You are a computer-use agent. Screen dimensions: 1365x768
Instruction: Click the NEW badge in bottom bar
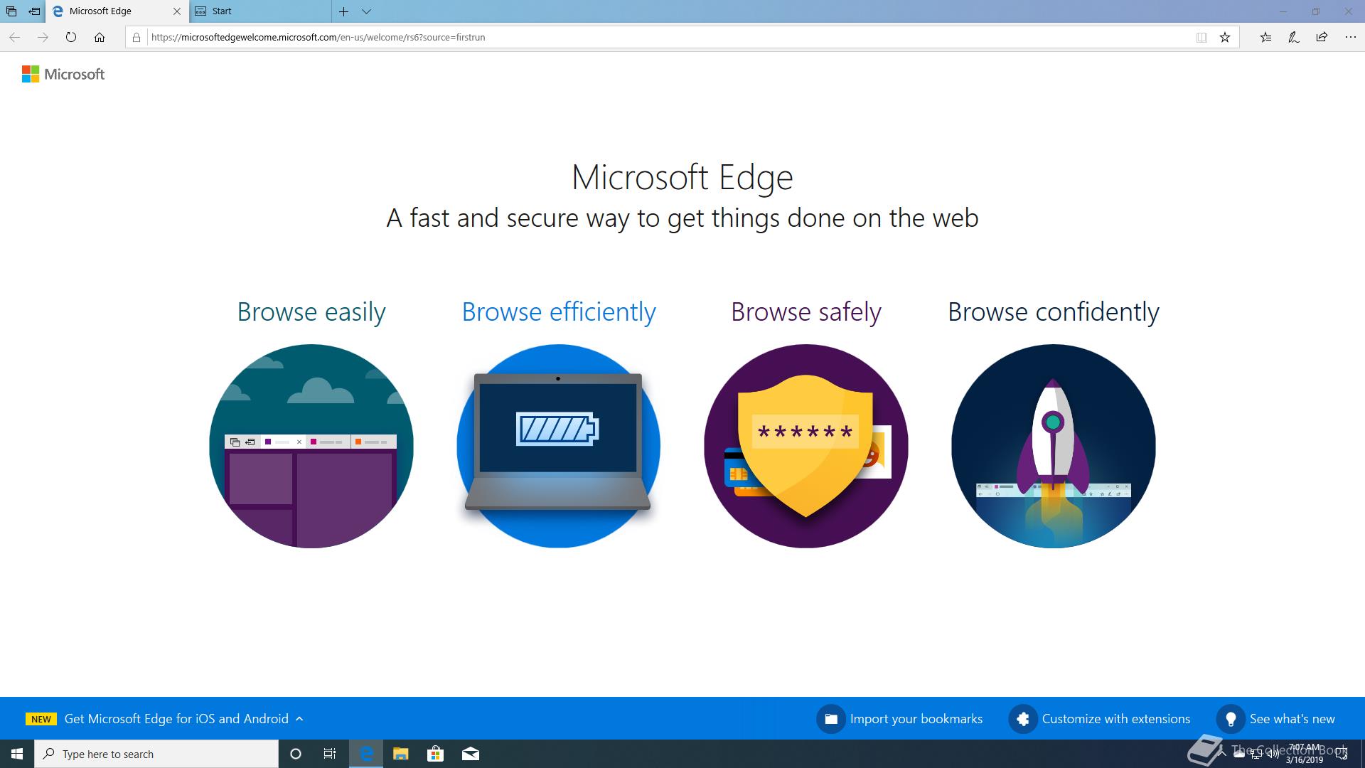point(41,719)
